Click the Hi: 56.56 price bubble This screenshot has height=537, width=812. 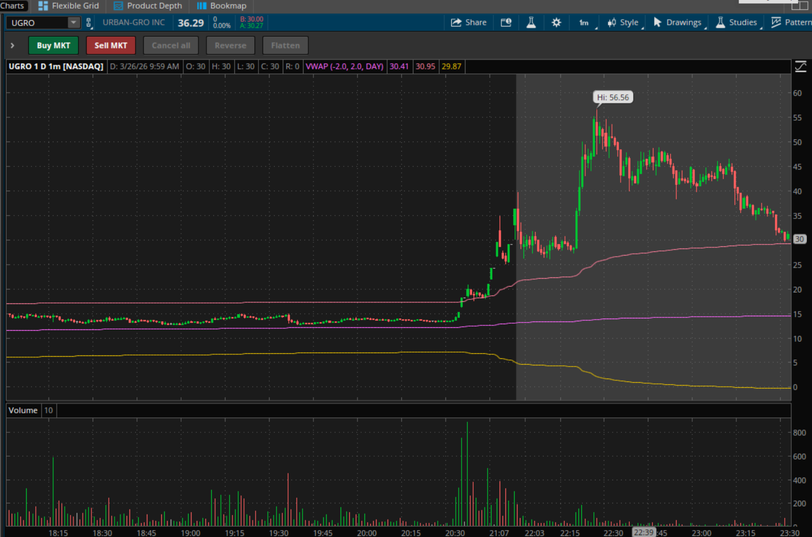pyautogui.click(x=613, y=97)
